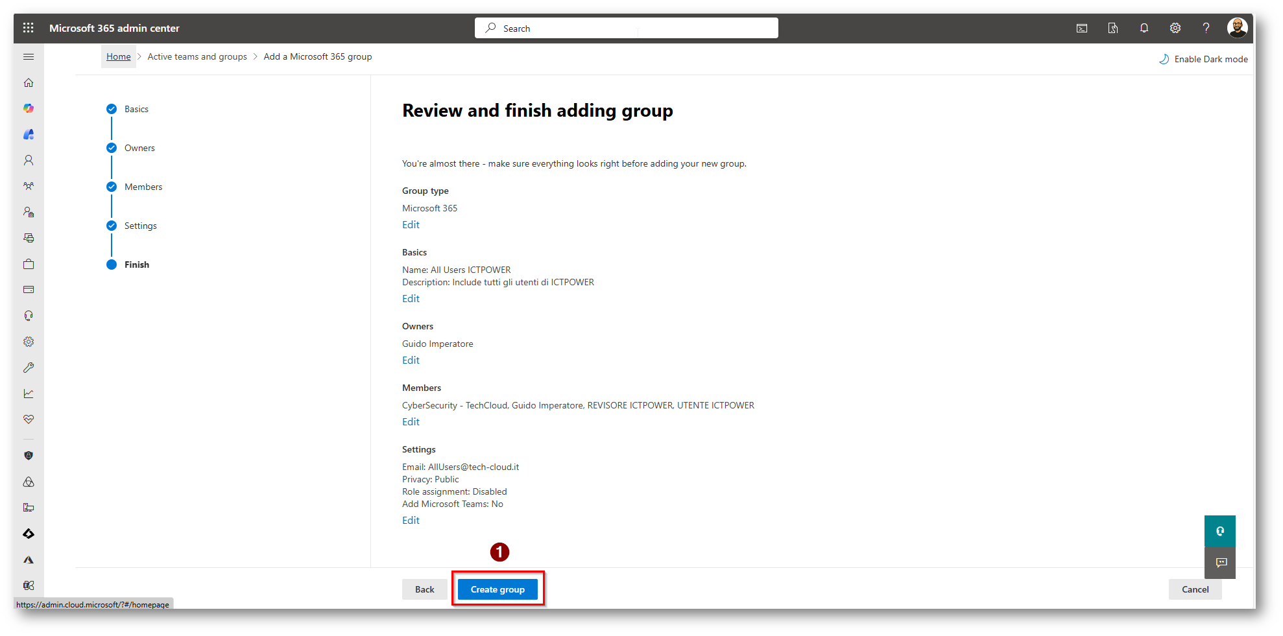1283x636 pixels.
Task: Click 'Role assignment: Disabled' text
Action: (455, 491)
